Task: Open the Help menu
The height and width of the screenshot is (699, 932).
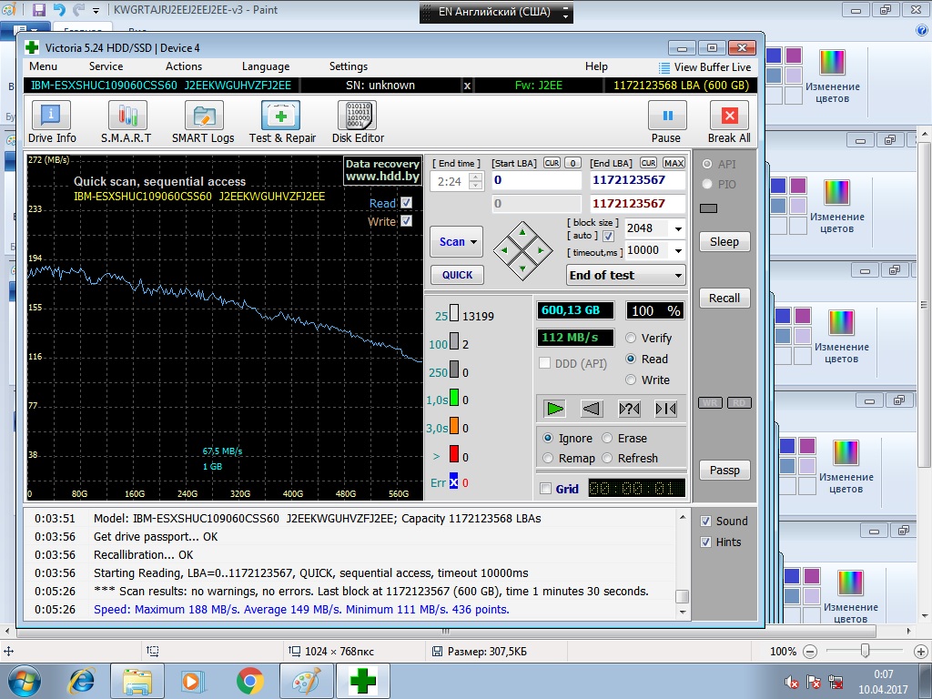Action: (596, 66)
